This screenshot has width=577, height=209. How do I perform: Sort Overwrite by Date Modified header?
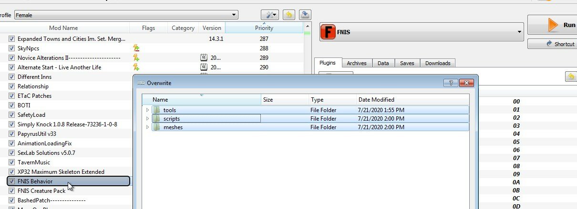(412, 100)
